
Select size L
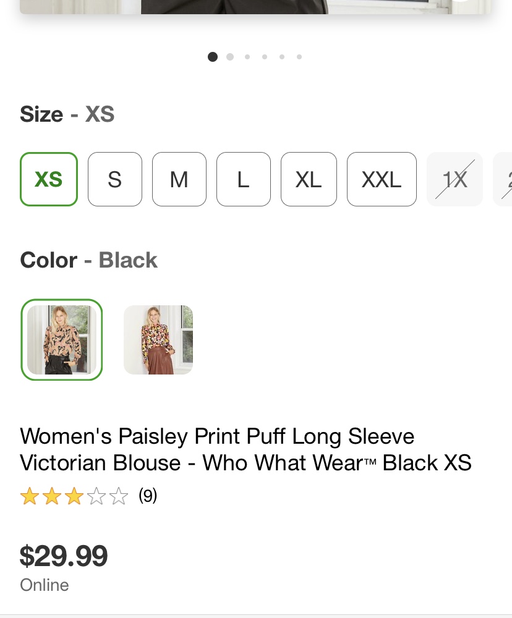244,179
